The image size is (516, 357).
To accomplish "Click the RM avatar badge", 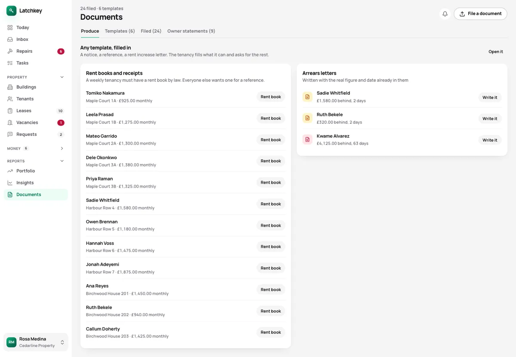I will (11, 342).
